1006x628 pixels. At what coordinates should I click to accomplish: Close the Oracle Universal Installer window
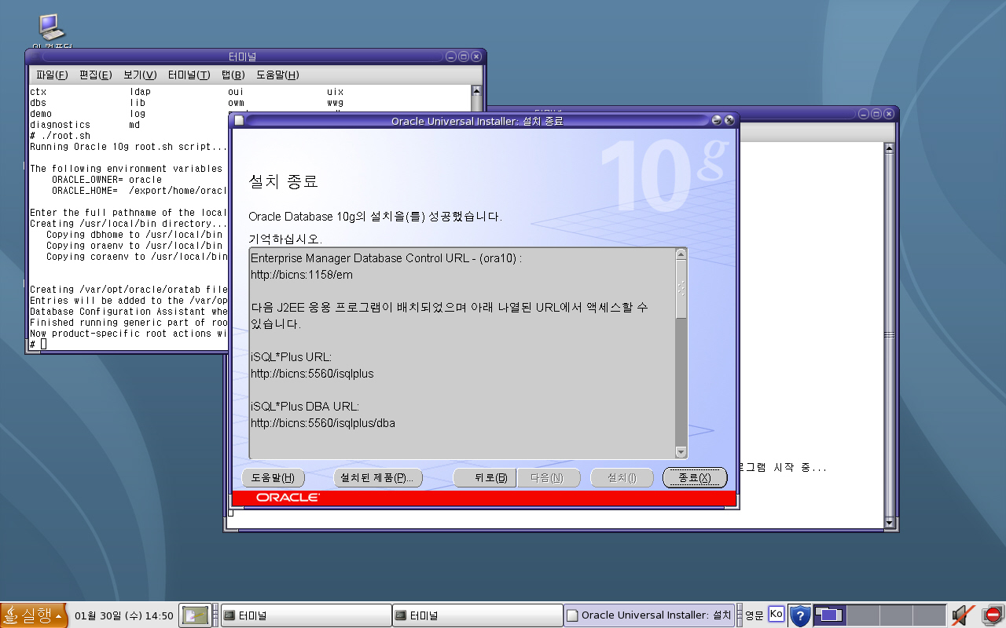(729, 121)
